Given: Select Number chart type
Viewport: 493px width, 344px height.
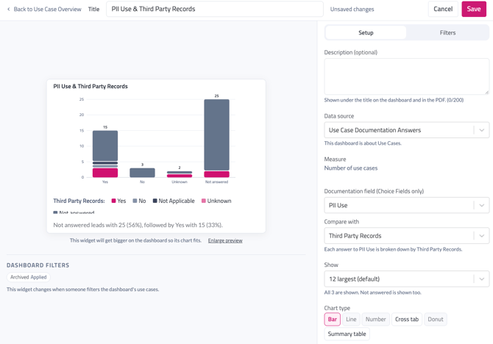Looking at the screenshot, I should click(x=375, y=319).
